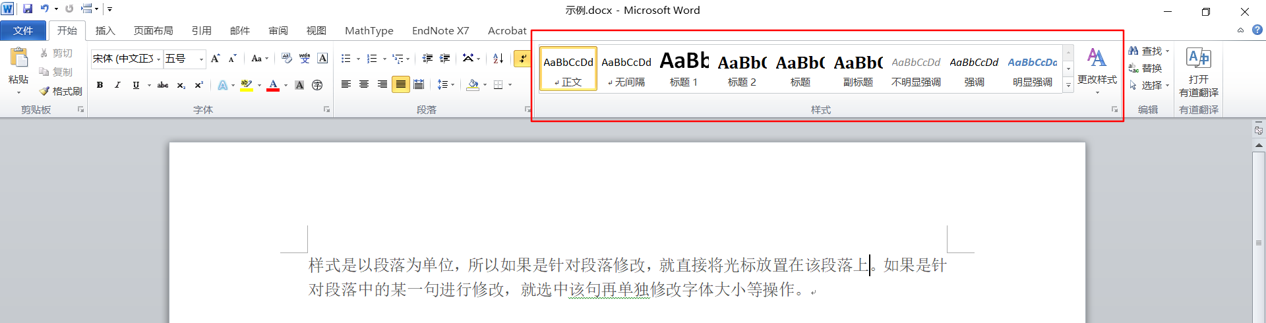Click the Grow Font icon

tap(216, 59)
